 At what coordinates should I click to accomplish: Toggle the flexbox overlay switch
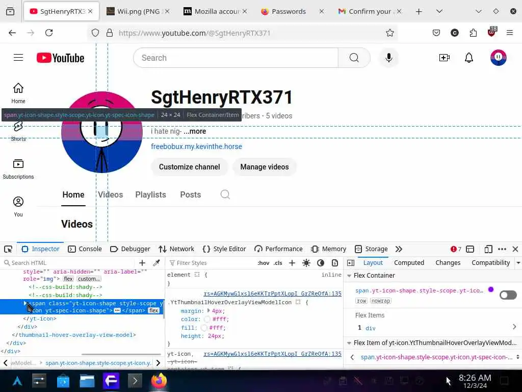click(508, 295)
